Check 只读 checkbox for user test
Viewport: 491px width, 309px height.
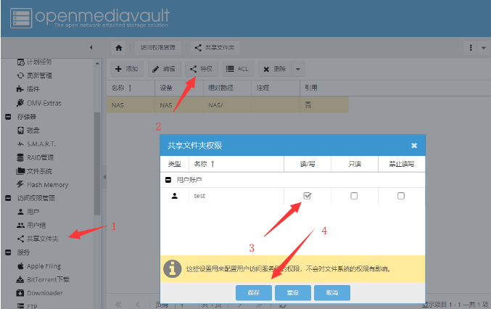tap(354, 196)
